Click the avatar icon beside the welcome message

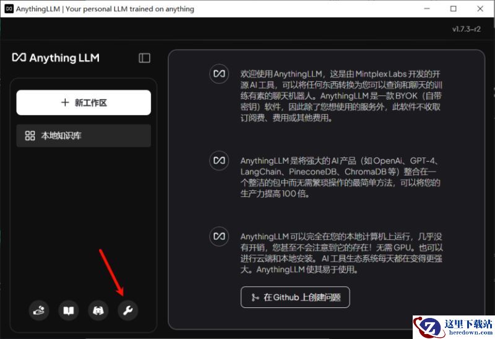(219, 74)
